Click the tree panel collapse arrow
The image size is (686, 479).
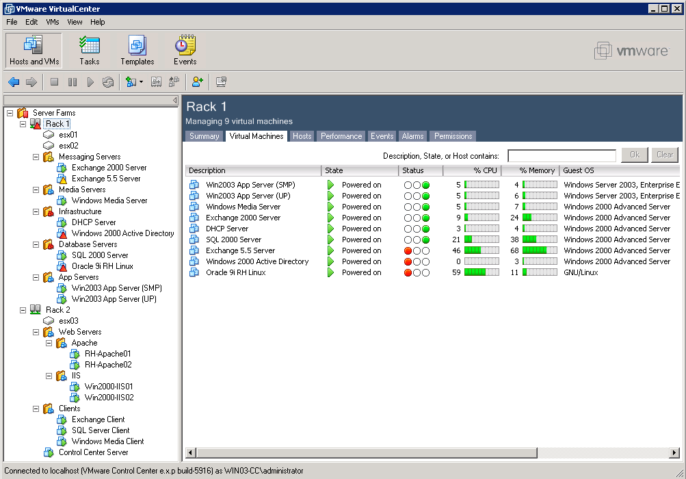tap(175, 101)
